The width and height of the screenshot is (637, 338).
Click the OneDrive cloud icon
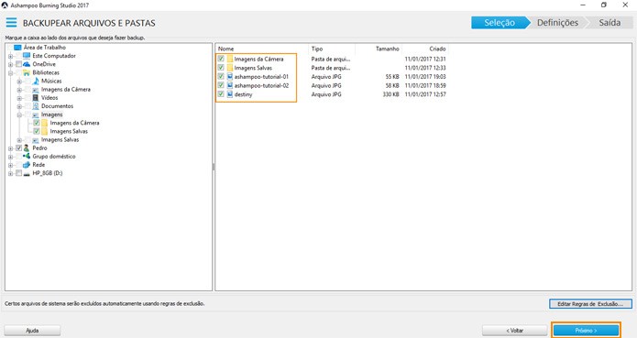pos(27,64)
